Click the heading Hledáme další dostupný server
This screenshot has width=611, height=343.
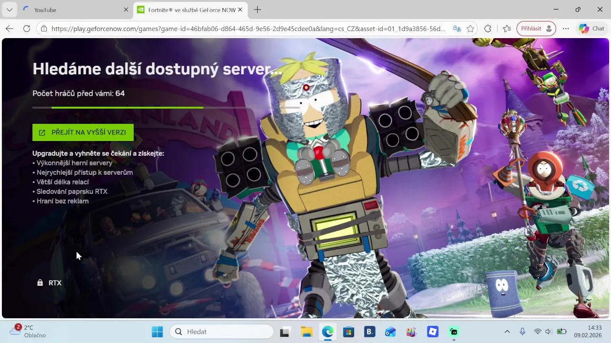[x=158, y=69]
